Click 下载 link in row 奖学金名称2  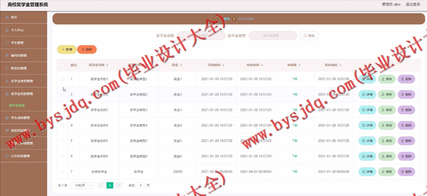click(x=295, y=94)
